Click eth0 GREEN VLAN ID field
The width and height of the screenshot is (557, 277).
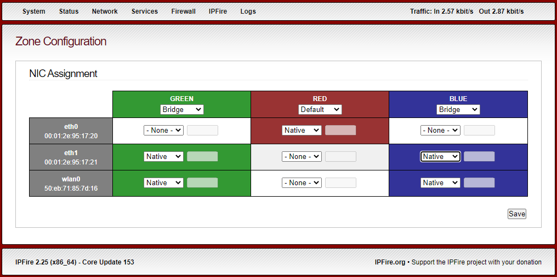(202, 131)
